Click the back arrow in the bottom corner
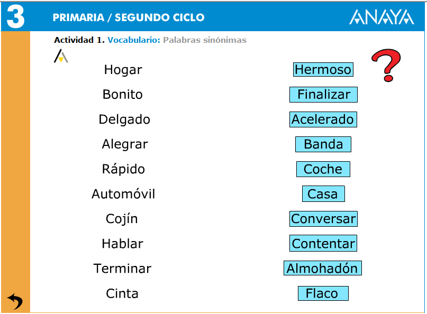This screenshot has width=427, height=314. click(x=14, y=299)
